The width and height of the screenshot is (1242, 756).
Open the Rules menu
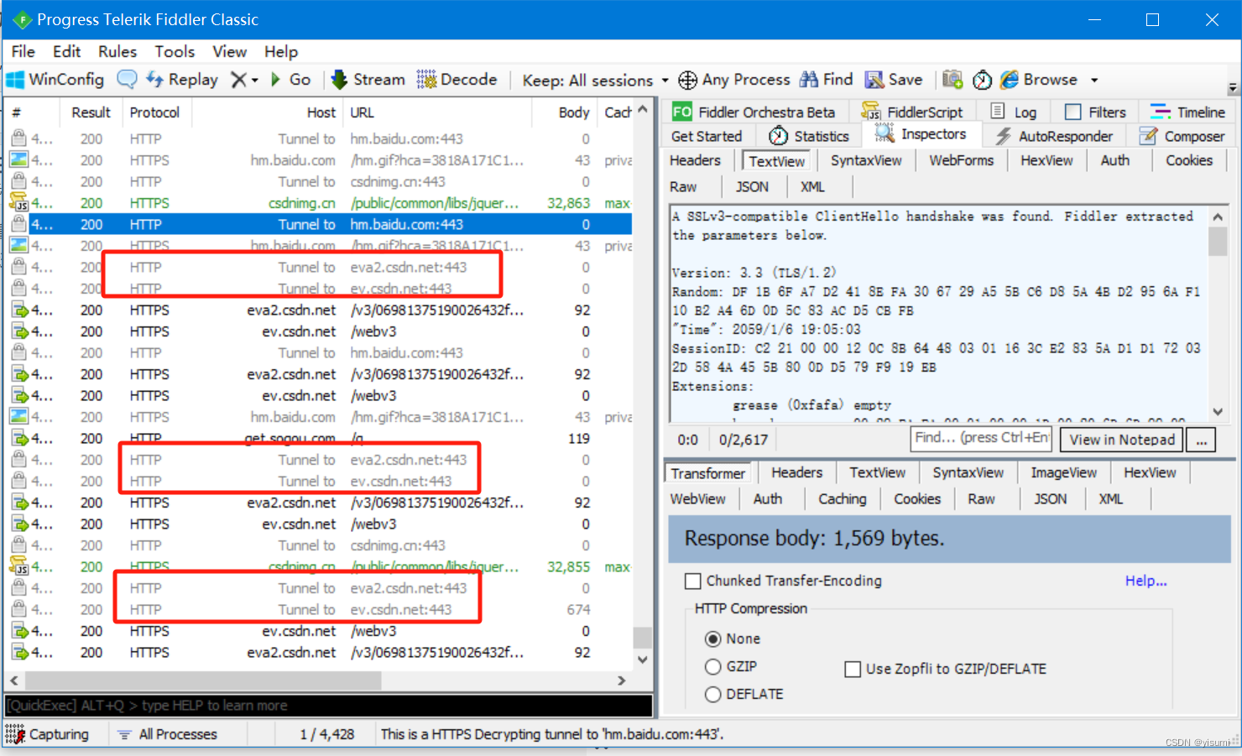click(x=117, y=52)
